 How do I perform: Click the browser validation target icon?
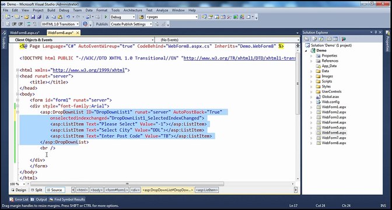tap(85, 24)
